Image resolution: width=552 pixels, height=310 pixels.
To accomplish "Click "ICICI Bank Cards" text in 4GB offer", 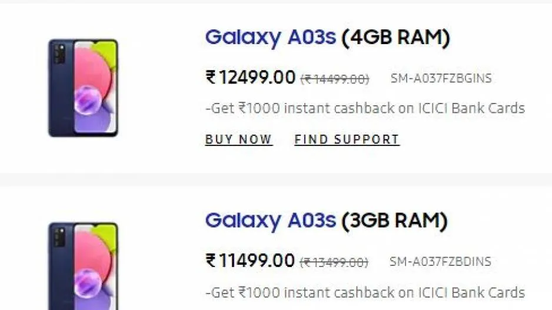I will click(480, 108).
